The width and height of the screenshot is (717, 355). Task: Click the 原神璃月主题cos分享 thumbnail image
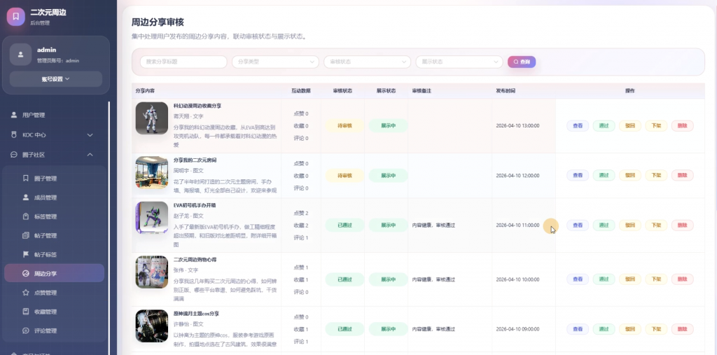pos(152,326)
